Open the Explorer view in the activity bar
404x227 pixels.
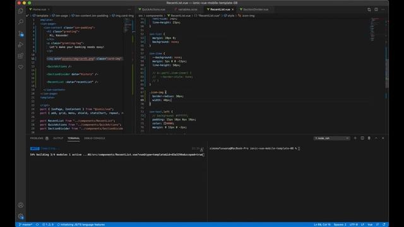(x=21, y=11)
